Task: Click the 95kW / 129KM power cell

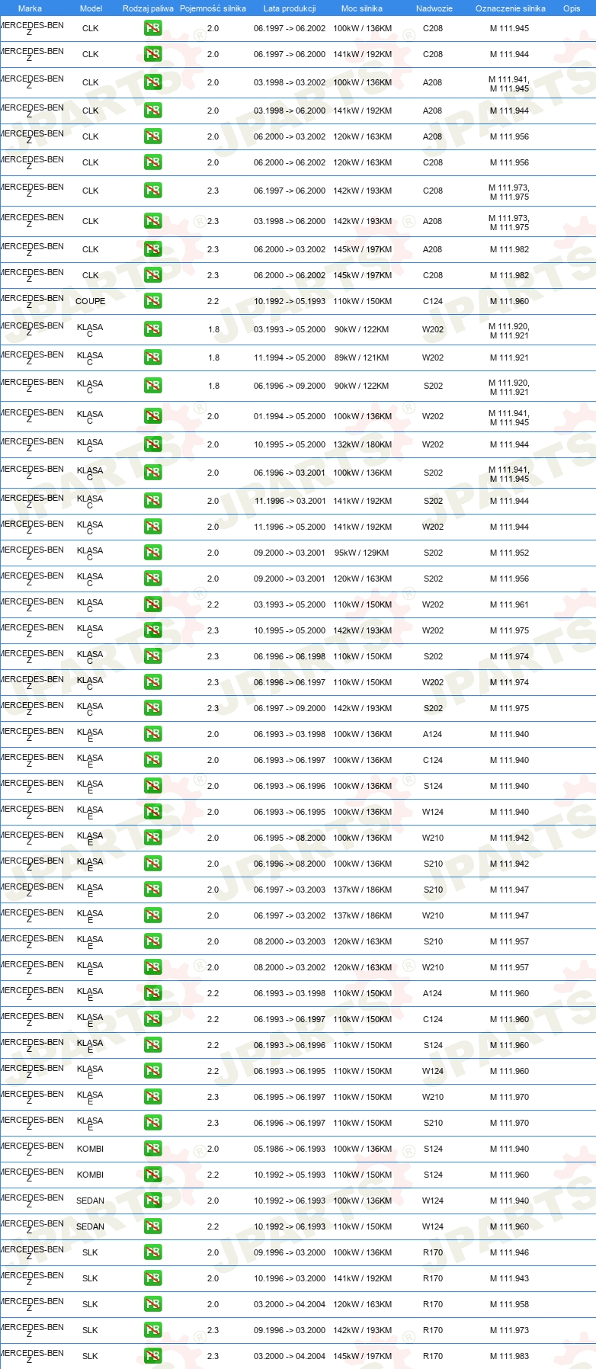Action: [361, 553]
